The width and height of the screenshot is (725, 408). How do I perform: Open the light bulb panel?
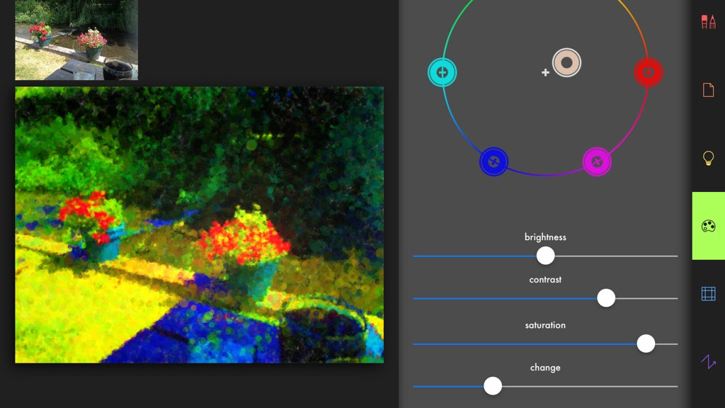pos(708,158)
